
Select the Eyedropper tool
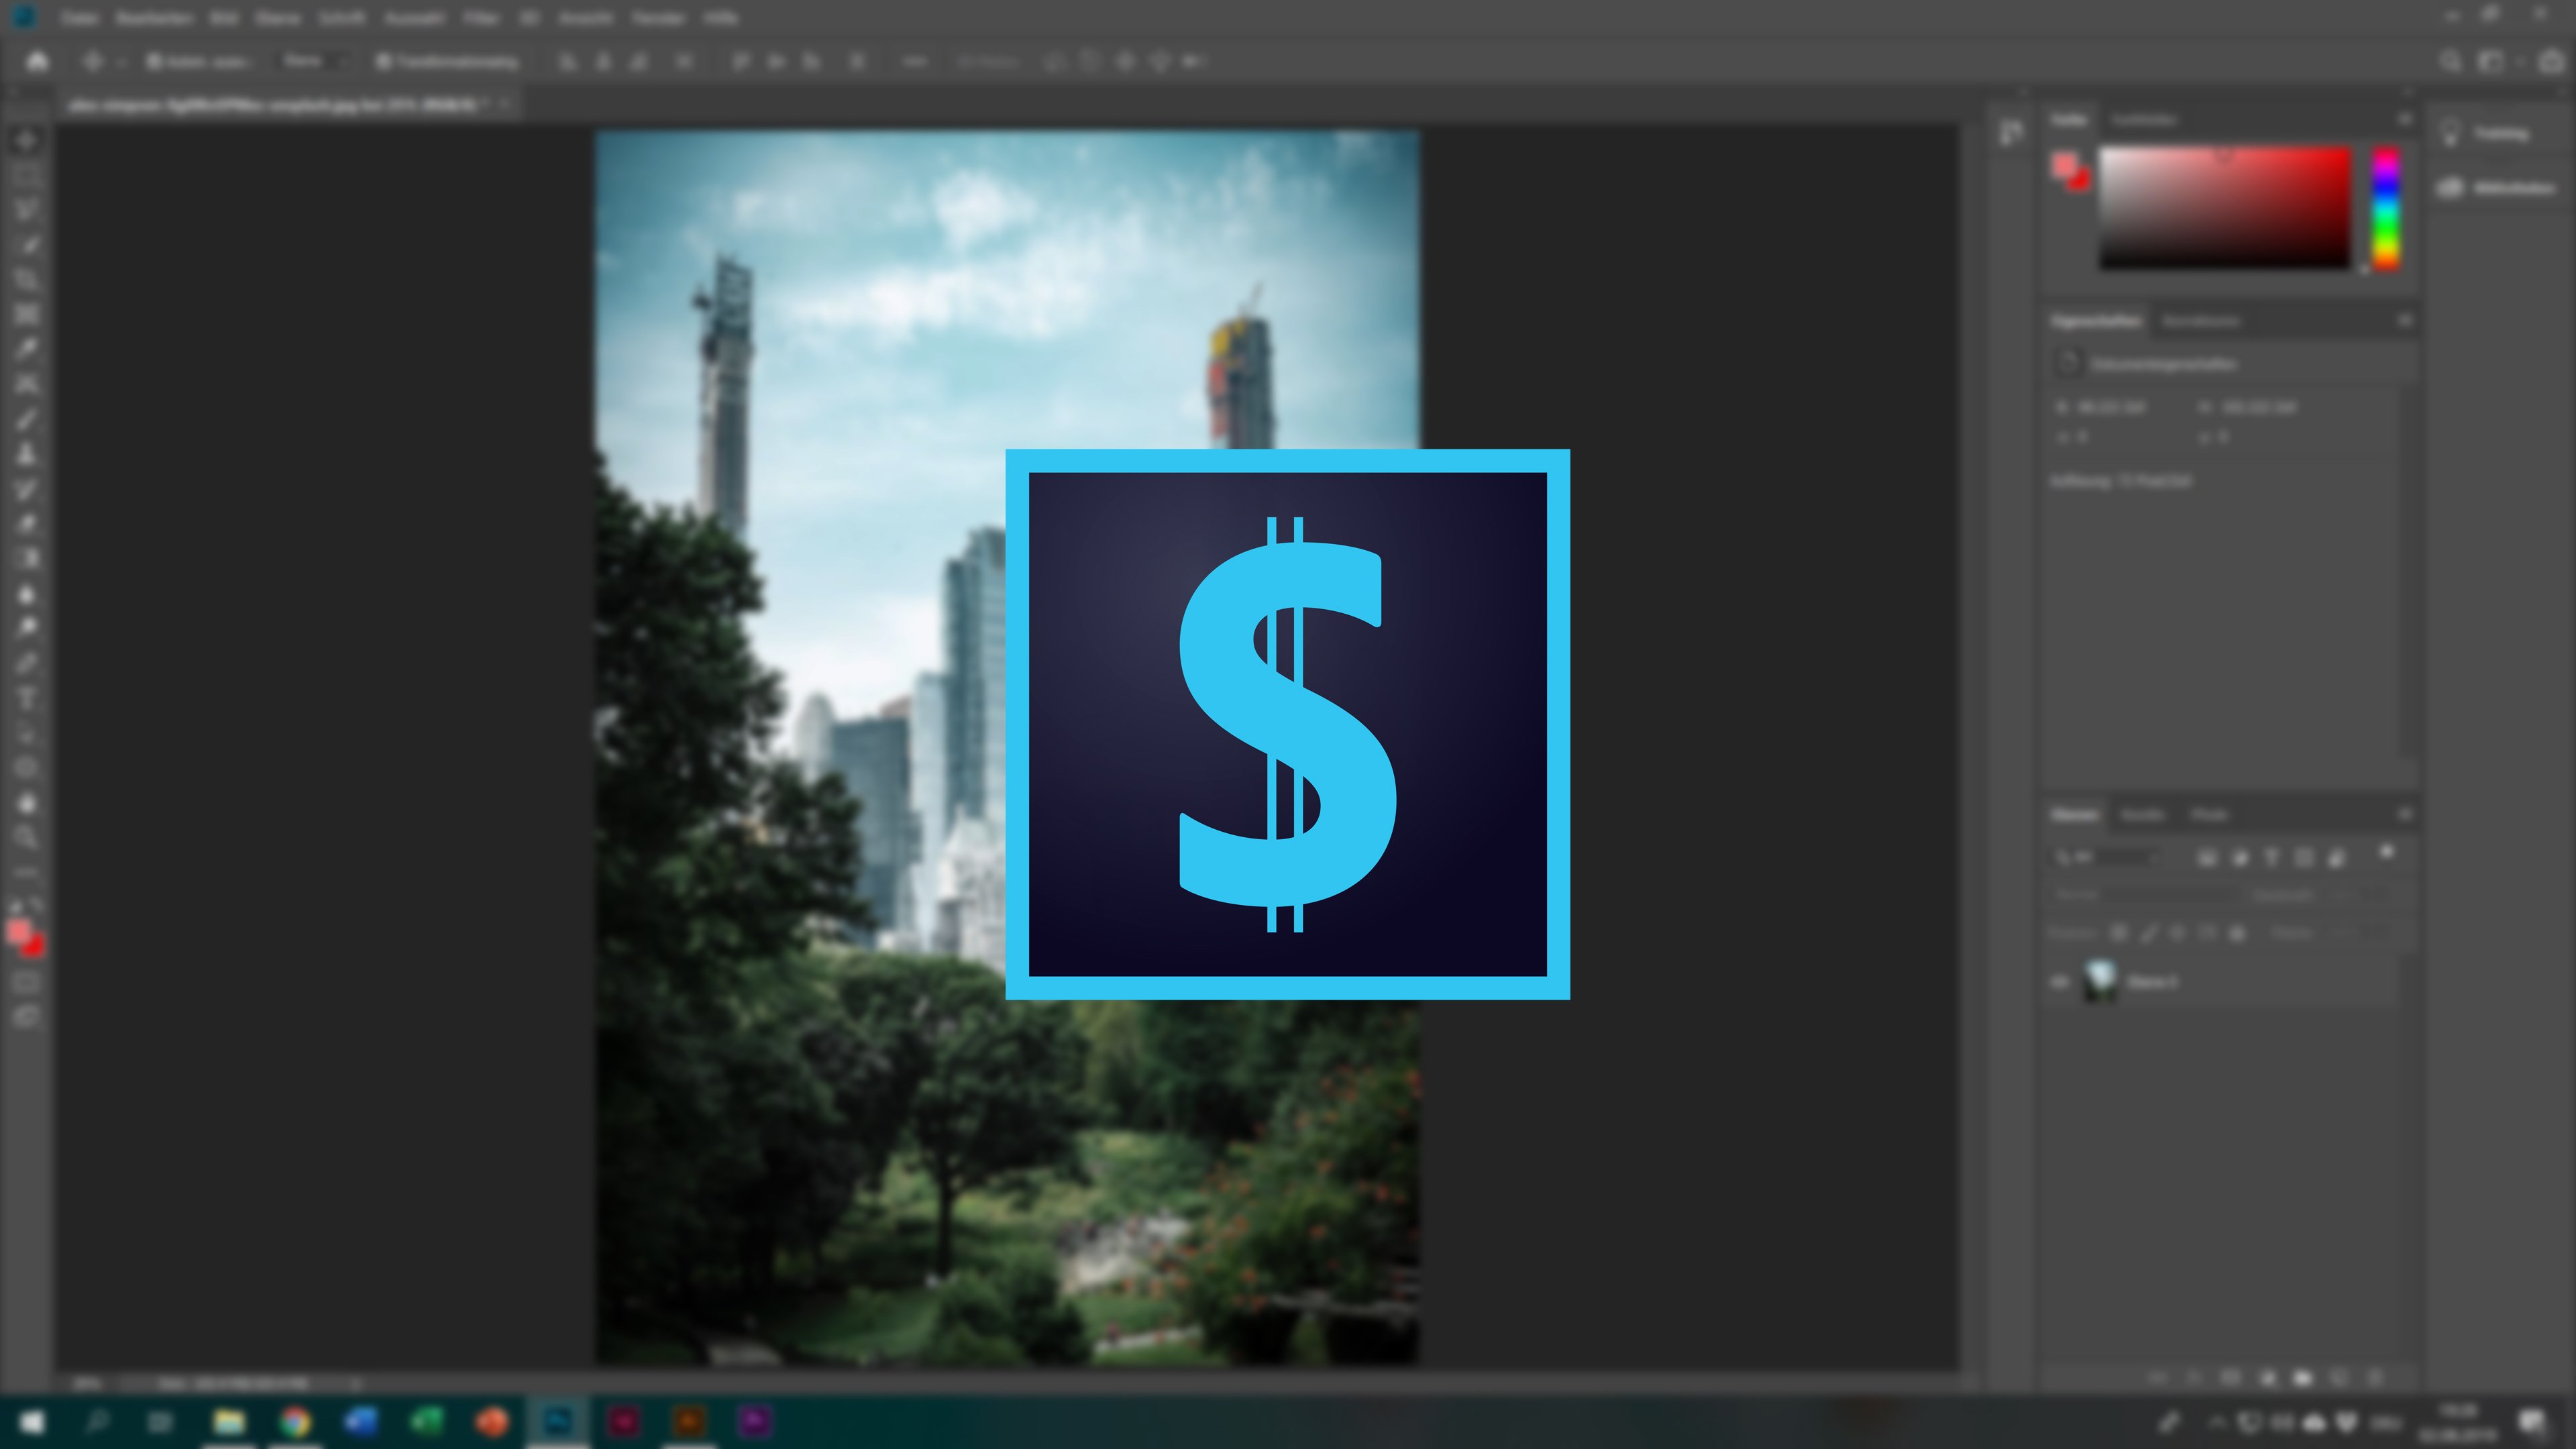(27, 349)
